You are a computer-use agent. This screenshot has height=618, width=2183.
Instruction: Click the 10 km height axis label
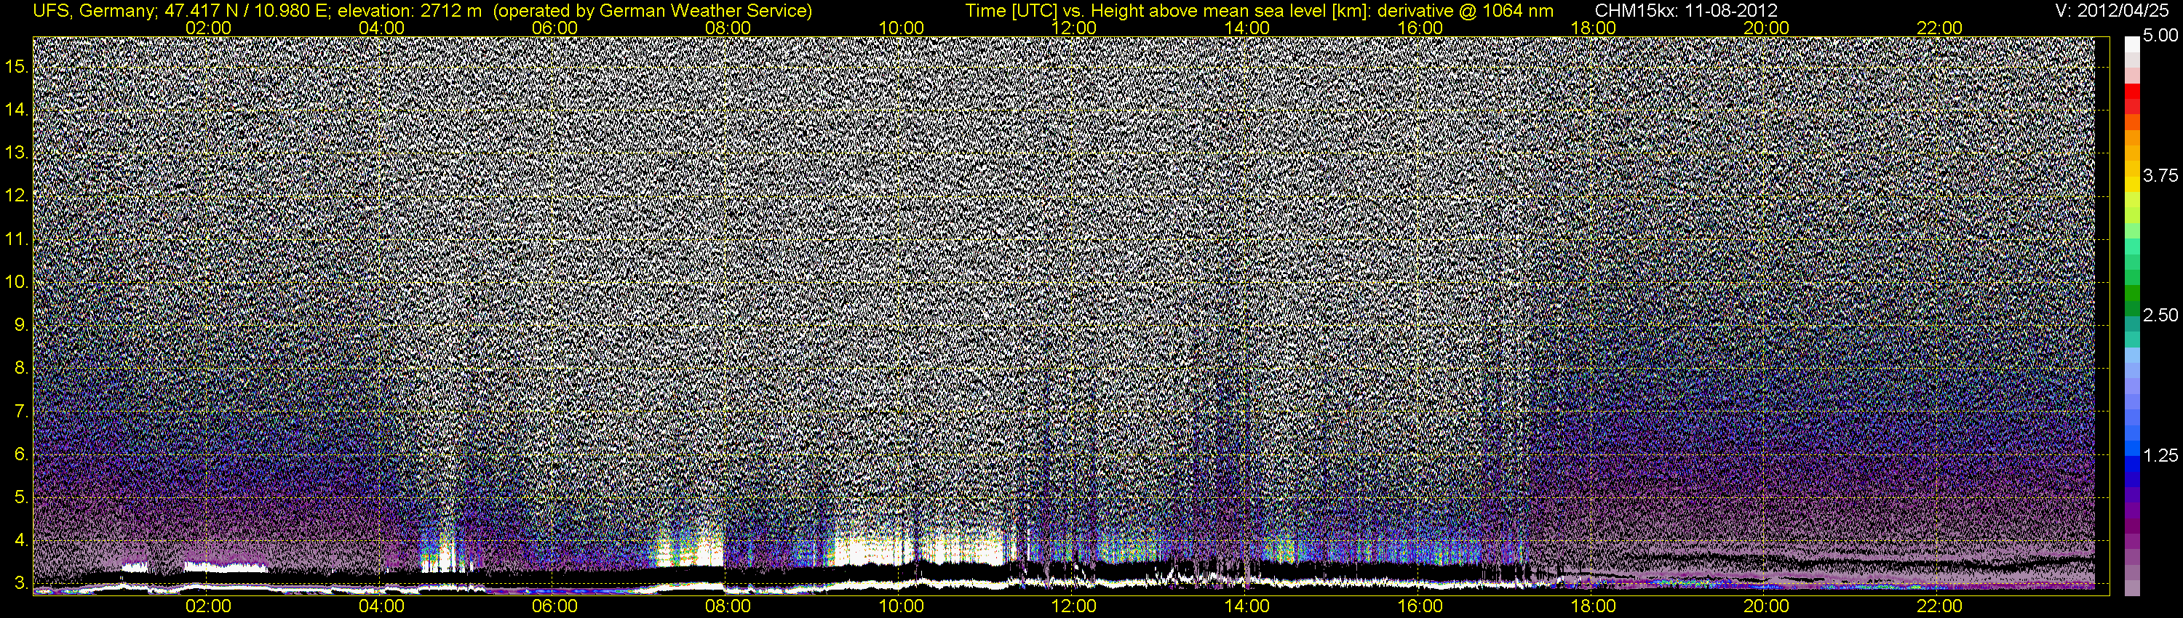(x=17, y=282)
